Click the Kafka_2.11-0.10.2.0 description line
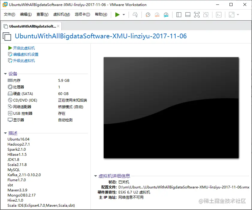Screen dimensions: 252x210 tap(24, 175)
